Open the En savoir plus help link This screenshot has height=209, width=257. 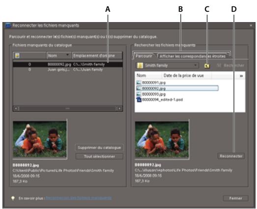coord(79,198)
